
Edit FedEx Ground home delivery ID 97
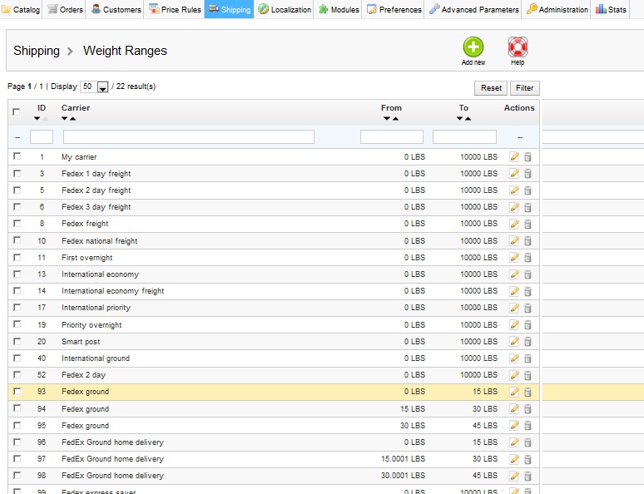coord(514,459)
